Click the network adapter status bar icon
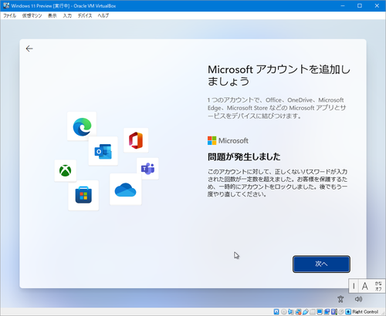The height and width of the screenshot is (316, 386). (298, 311)
